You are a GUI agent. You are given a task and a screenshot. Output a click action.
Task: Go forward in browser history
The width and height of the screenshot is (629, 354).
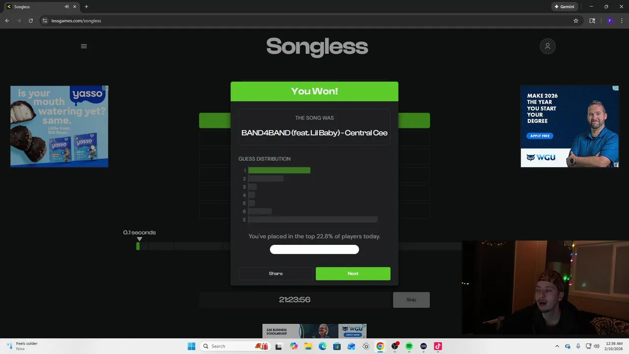pos(19,21)
